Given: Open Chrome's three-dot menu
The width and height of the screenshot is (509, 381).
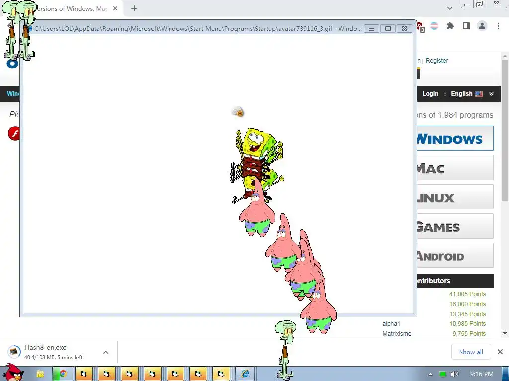Looking at the screenshot, I should 498,26.
